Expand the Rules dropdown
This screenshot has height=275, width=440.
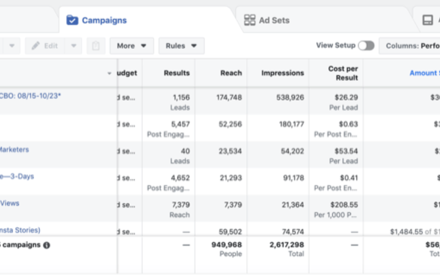tap(182, 46)
